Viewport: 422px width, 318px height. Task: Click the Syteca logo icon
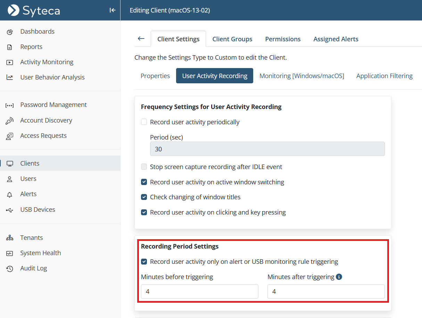pyautogui.click(x=14, y=10)
